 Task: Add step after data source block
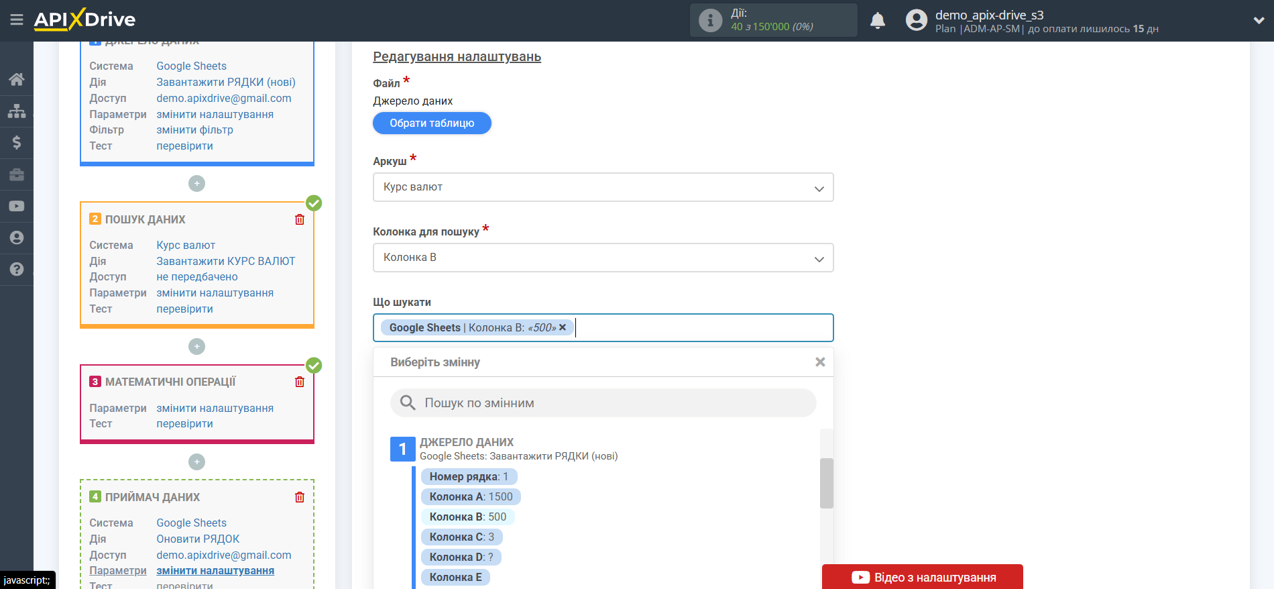click(x=196, y=183)
